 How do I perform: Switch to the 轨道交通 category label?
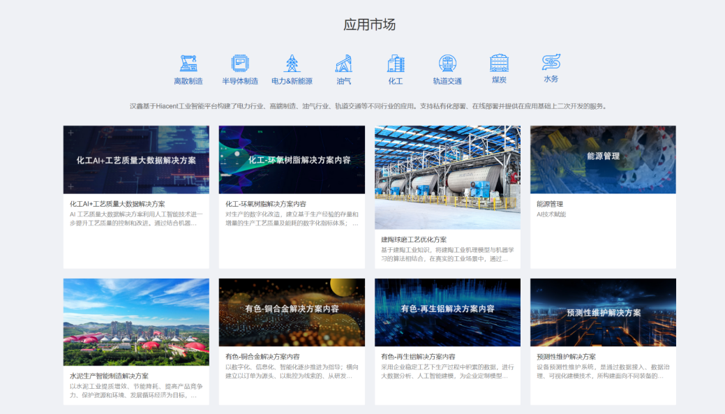coord(447,81)
